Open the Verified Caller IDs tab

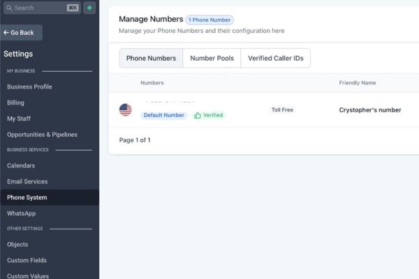point(276,58)
